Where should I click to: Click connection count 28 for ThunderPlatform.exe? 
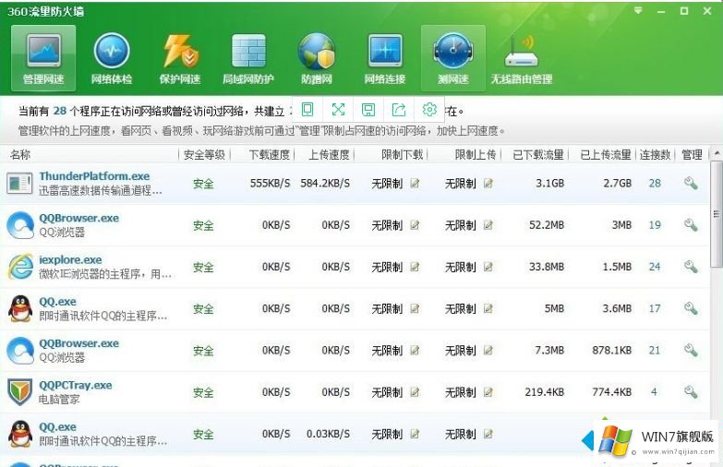coord(655,183)
